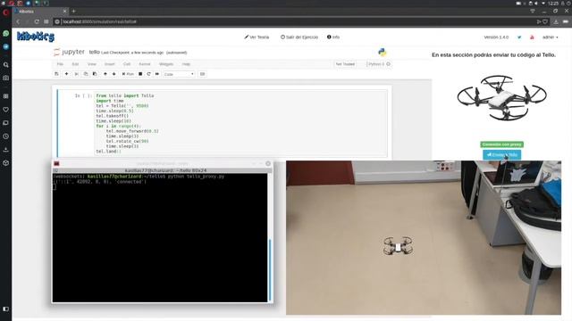Image resolution: width=572 pixels, height=321 pixels.
Task: Open bookmarks heart in Opera sidebar
Action: coord(6,110)
